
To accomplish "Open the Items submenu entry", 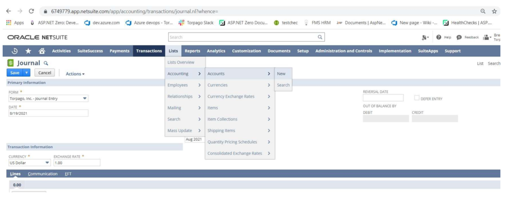I will pos(239,108).
